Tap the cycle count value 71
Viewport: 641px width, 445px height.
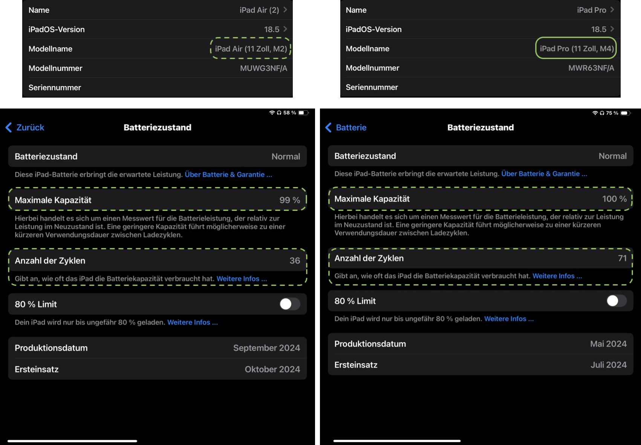click(x=623, y=258)
